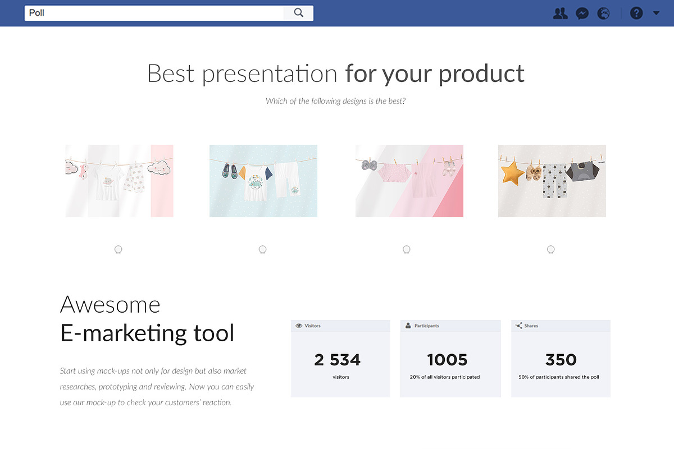Select radio button under cloud clothesline design

[118, 250]
